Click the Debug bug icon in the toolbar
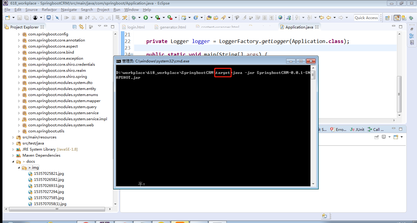Viewport: 417px width, 223px height. pos(134,18)
